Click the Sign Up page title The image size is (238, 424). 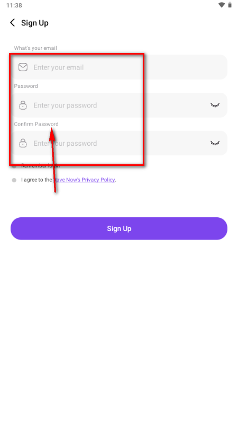pos(35,23)
